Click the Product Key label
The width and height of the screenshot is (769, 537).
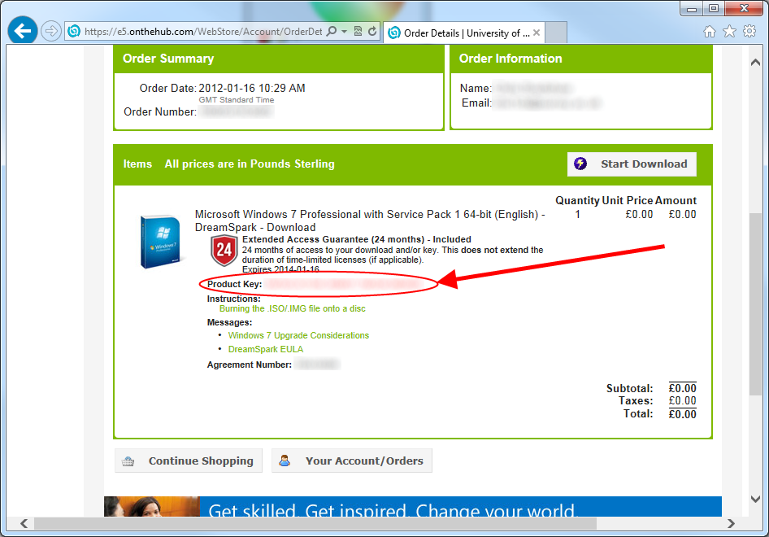pos(234,284)
